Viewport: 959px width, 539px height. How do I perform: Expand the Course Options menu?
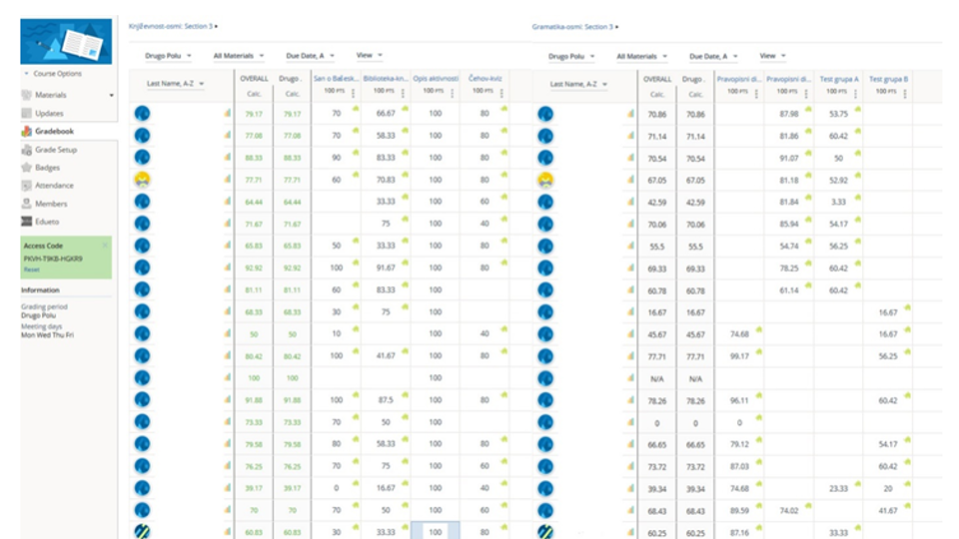point(53,73)
